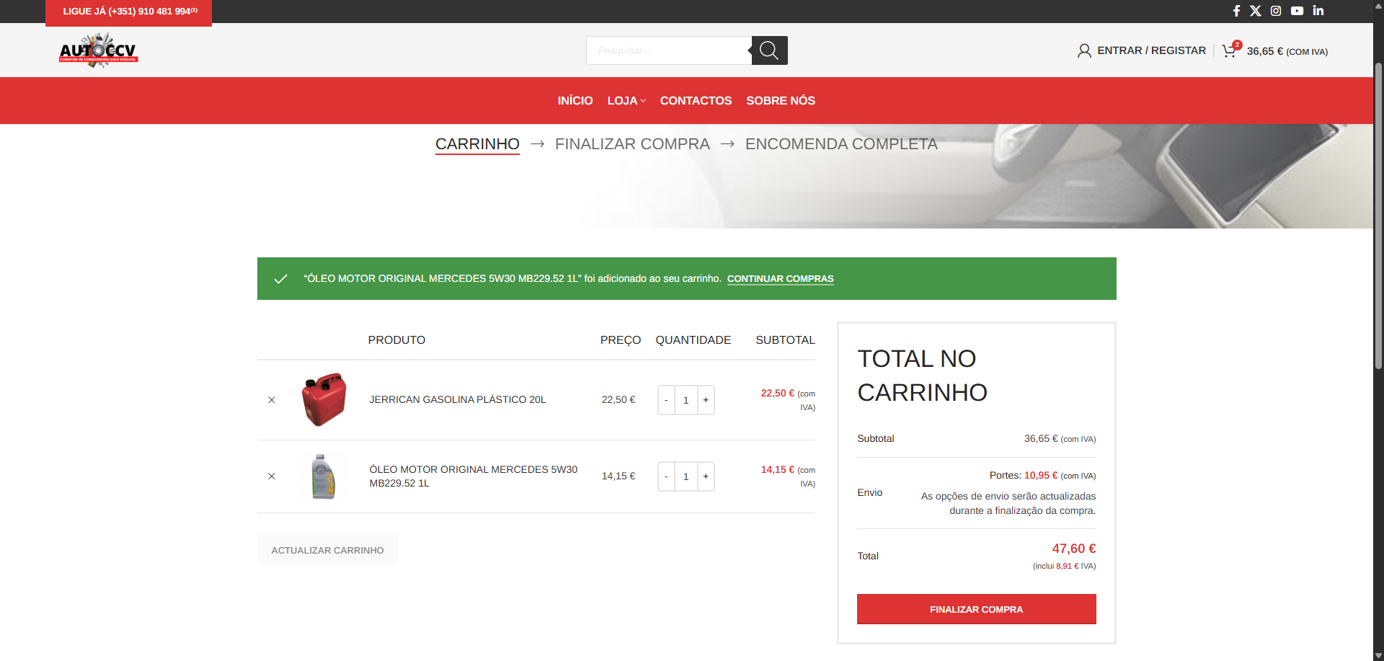This screenshot has width=1384, height=661.
Task: Click the AutoCCV logo
Action: [x=99, y=50]
